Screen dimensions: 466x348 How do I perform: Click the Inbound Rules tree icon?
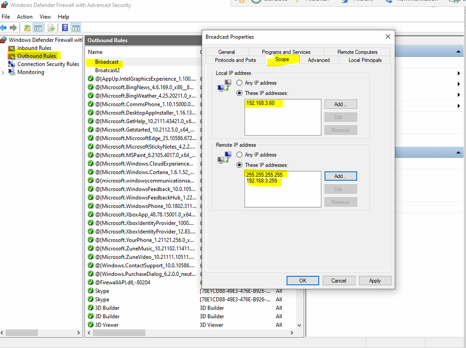coord(11,48)
